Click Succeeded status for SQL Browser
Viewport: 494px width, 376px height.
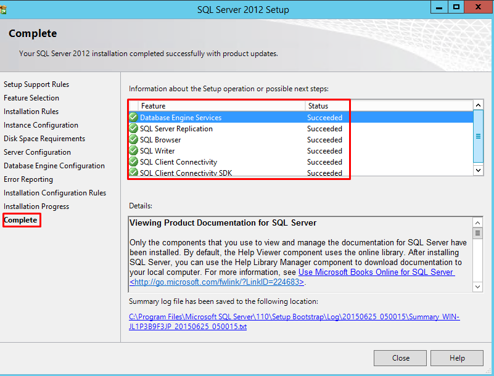coord(324,140)
